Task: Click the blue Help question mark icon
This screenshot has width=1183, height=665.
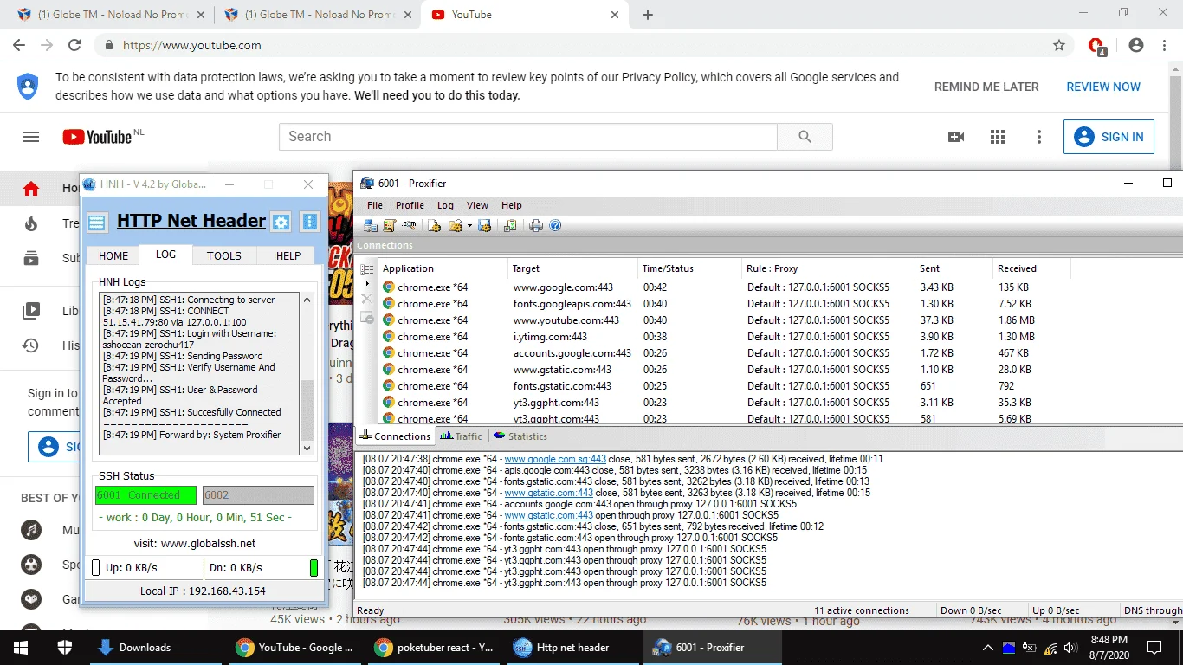Action: pyautogui.click(x=555, y=225)
